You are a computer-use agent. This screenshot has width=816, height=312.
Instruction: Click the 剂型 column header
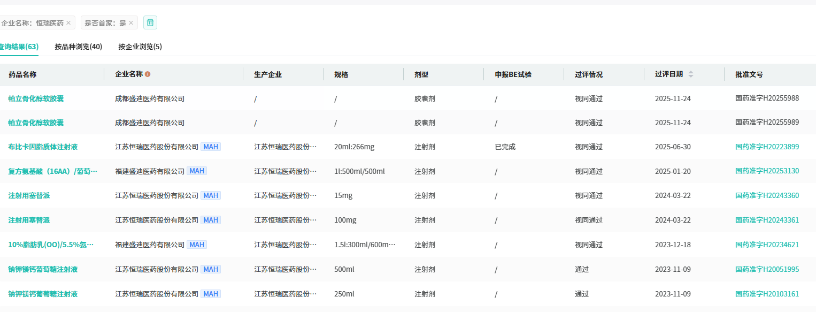pos(421,74)
